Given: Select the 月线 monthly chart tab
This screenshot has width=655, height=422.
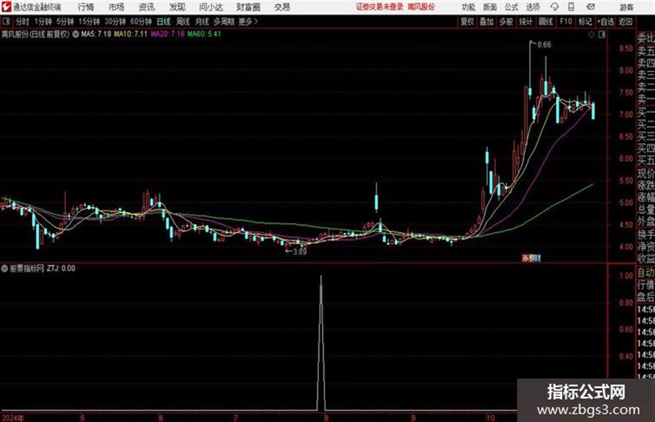Looking at the screenshot, I should click(202, 21).
